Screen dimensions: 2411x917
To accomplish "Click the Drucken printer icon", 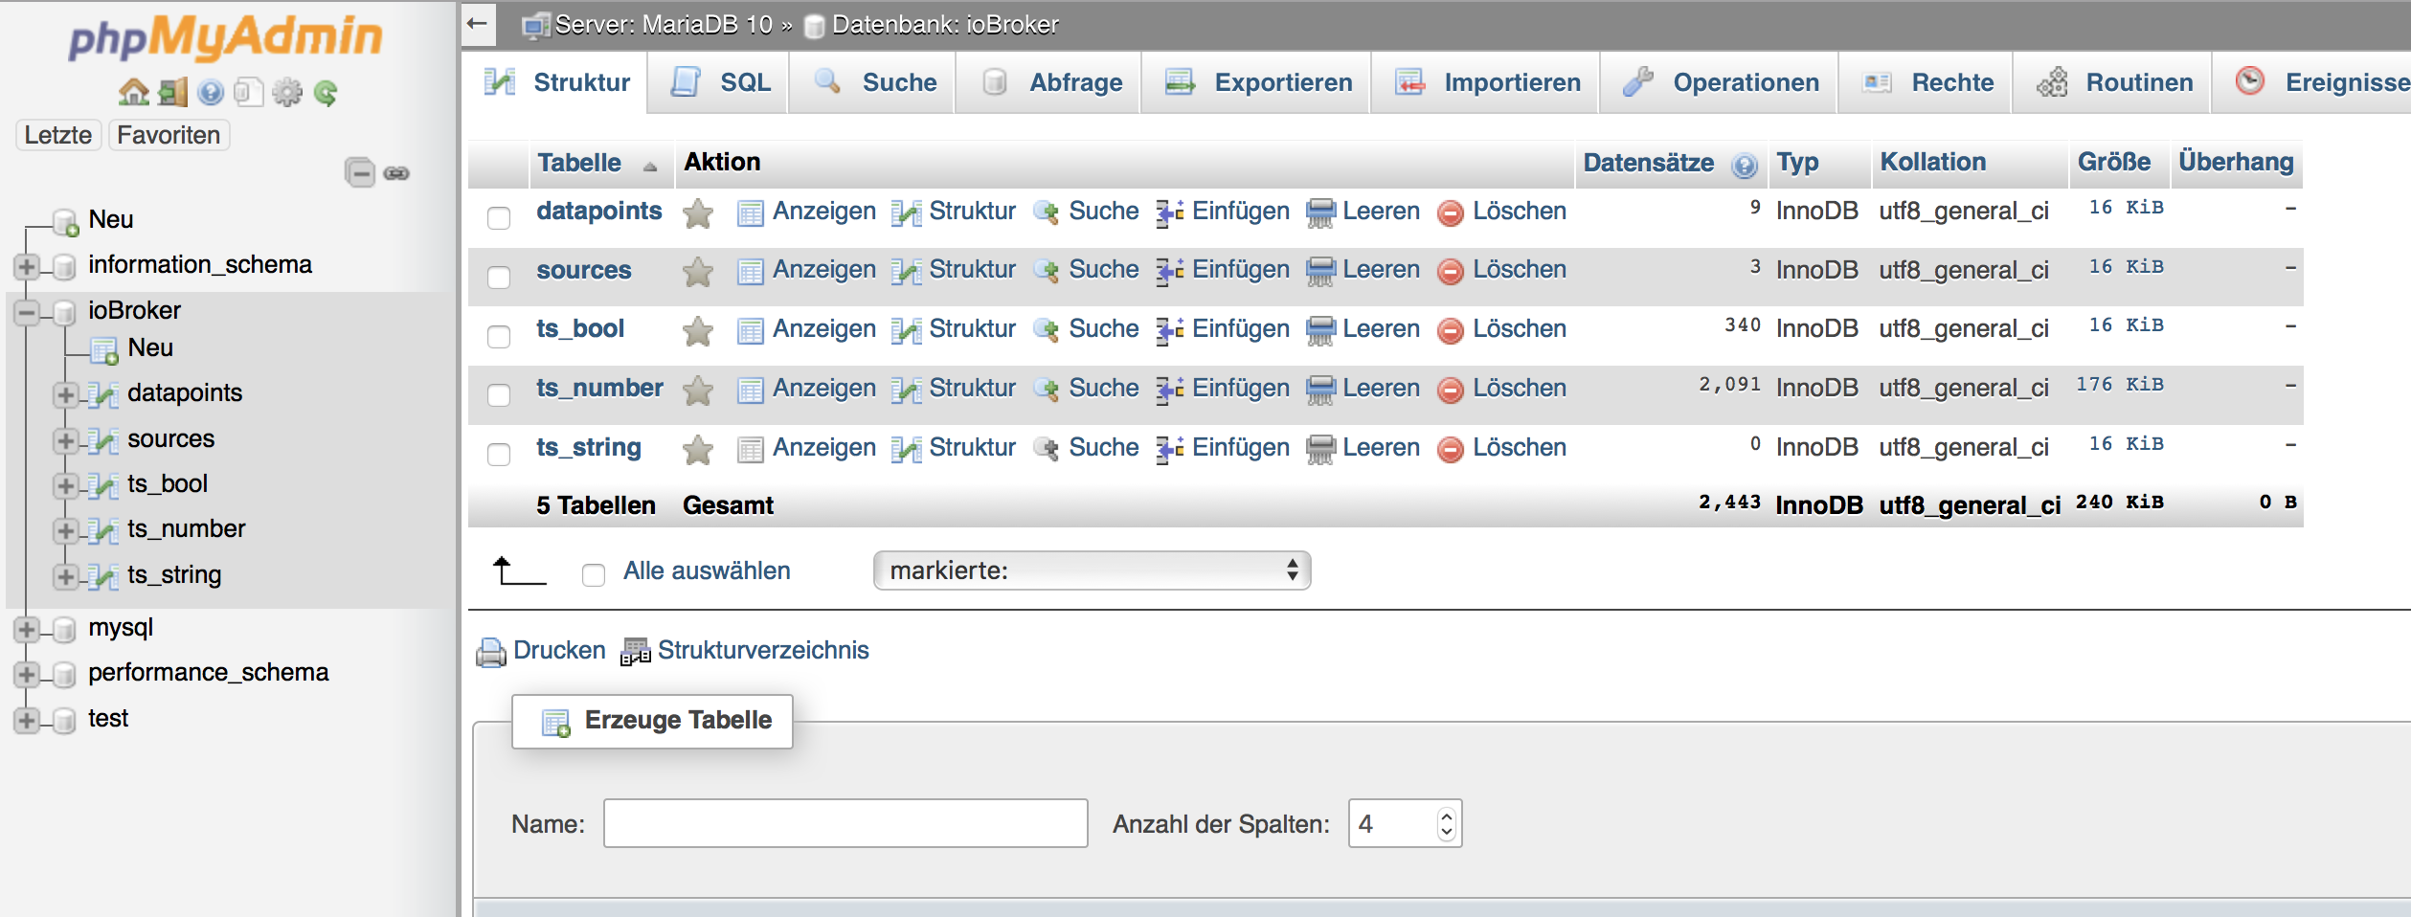I will coord(491,652).
